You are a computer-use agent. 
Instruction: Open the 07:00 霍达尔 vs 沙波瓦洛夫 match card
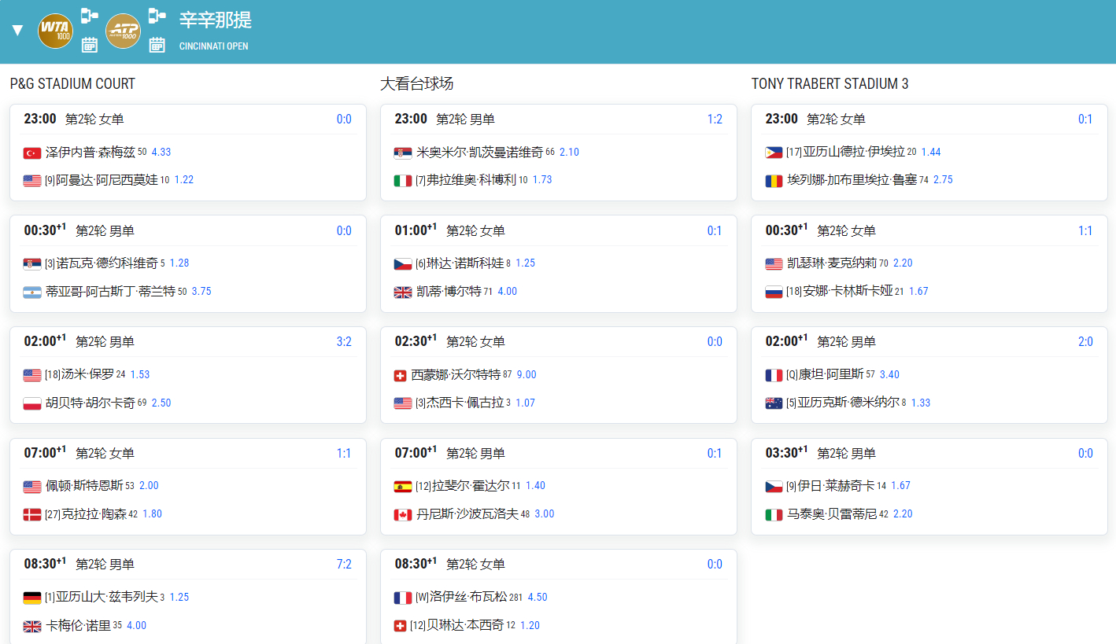tap(559, 487)
